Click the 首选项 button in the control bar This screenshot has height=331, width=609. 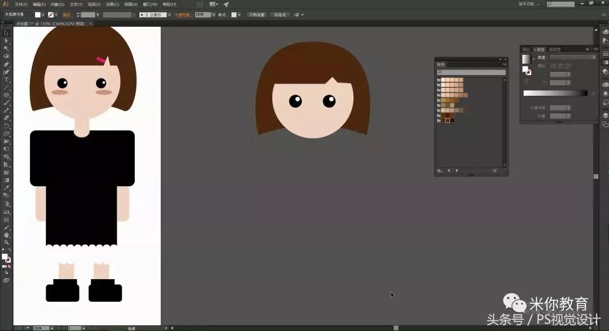(280, 14)
